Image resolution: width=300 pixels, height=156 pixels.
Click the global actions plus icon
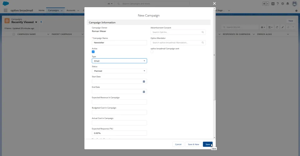[x=273, y=4]
